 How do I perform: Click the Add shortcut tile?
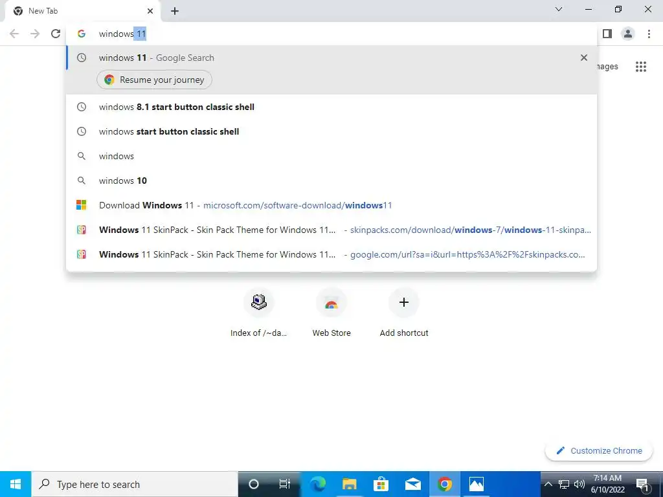pos(404,314)
